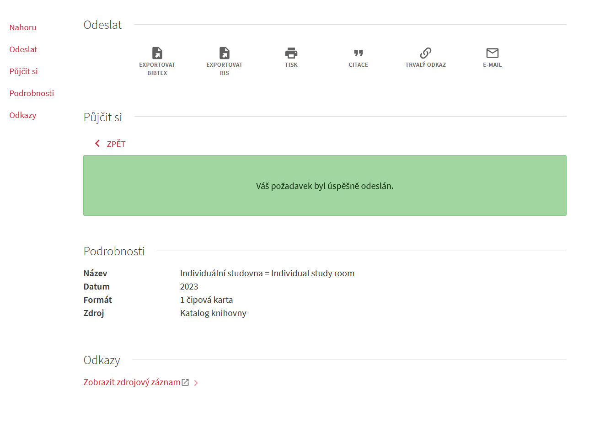Send record using the E-mail envelope icon
589x440 pixels.
(493, 53)
